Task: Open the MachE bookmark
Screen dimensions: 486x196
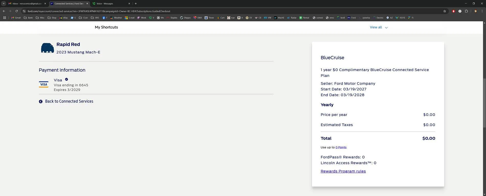Action: (279, 18)
